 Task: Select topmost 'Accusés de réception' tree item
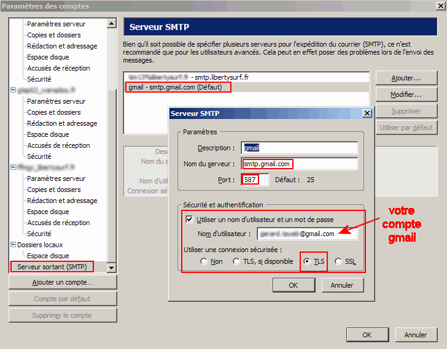point(58,68)
